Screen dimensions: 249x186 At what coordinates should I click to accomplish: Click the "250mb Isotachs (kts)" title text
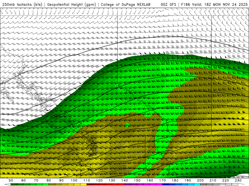pos(22,4)
